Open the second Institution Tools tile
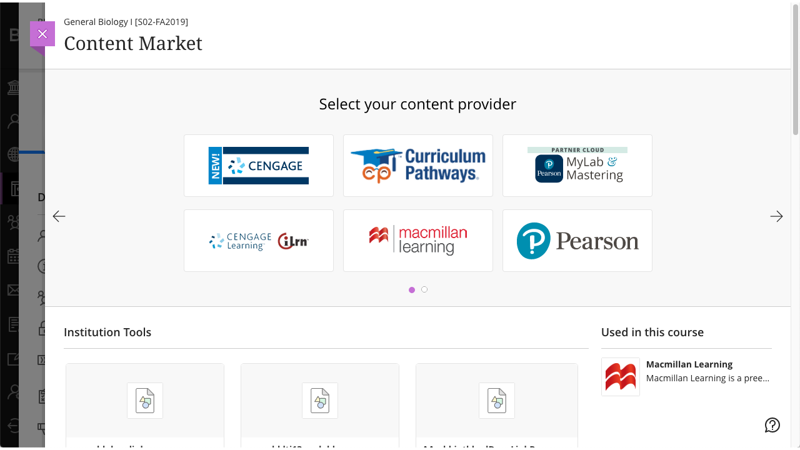 tap(320, 401)
